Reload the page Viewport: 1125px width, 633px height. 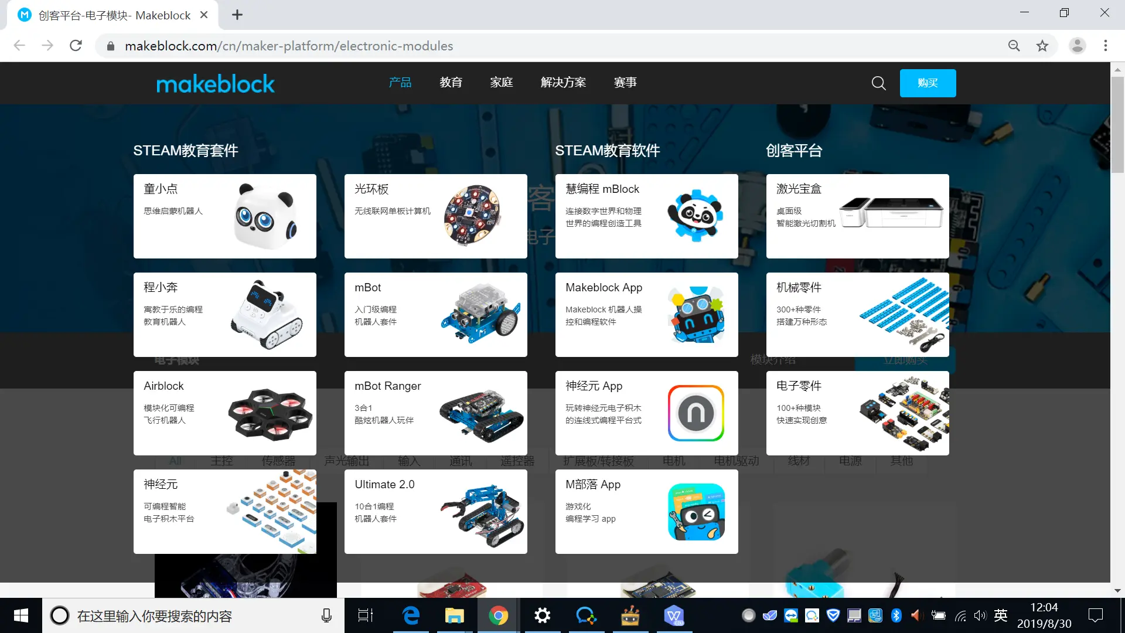(76, 46)
